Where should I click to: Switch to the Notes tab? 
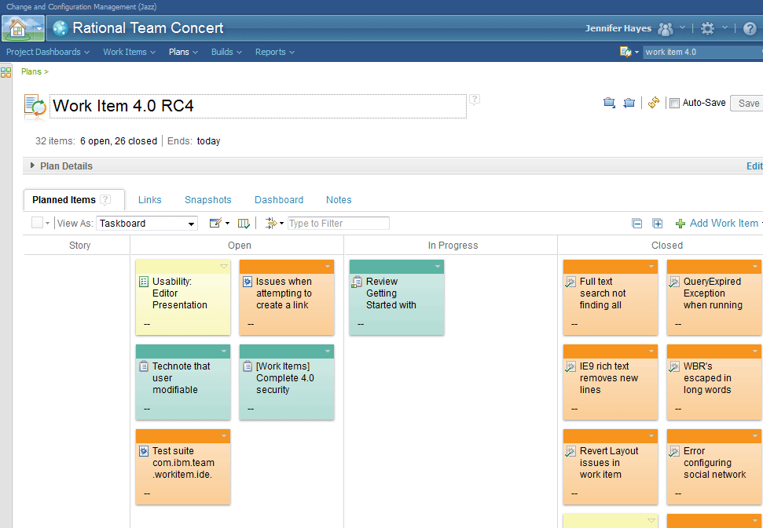coord(339,199)
